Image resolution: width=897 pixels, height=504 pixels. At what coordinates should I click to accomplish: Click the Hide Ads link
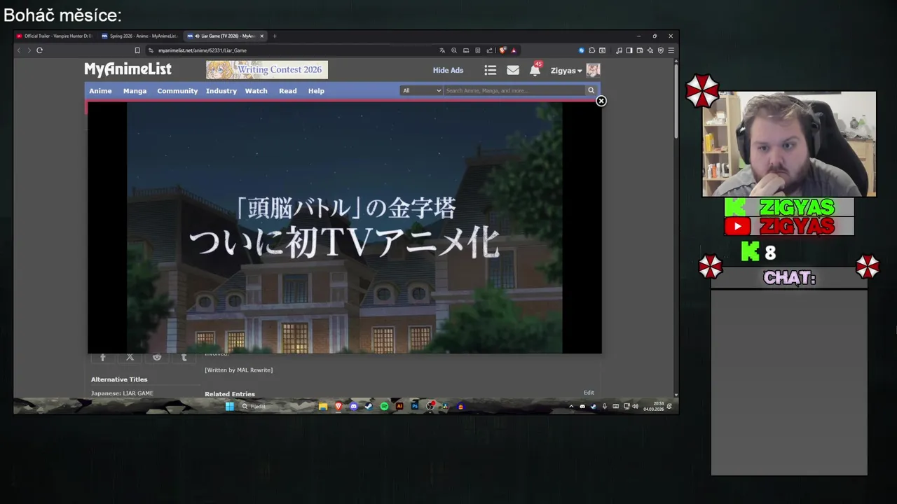[x=448, y=70]
